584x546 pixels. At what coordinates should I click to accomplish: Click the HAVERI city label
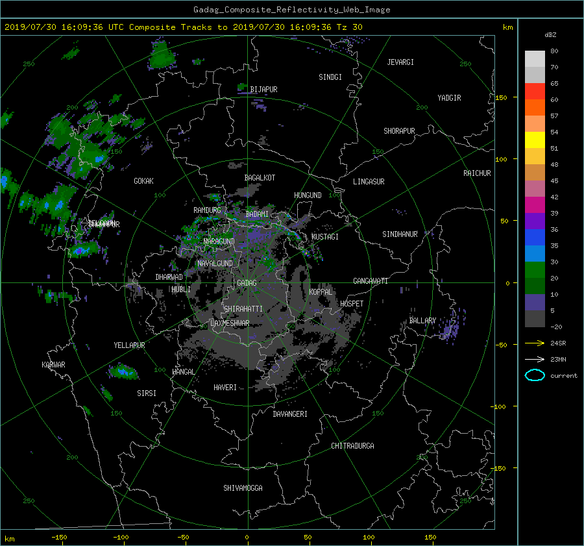tap(225, 388)
